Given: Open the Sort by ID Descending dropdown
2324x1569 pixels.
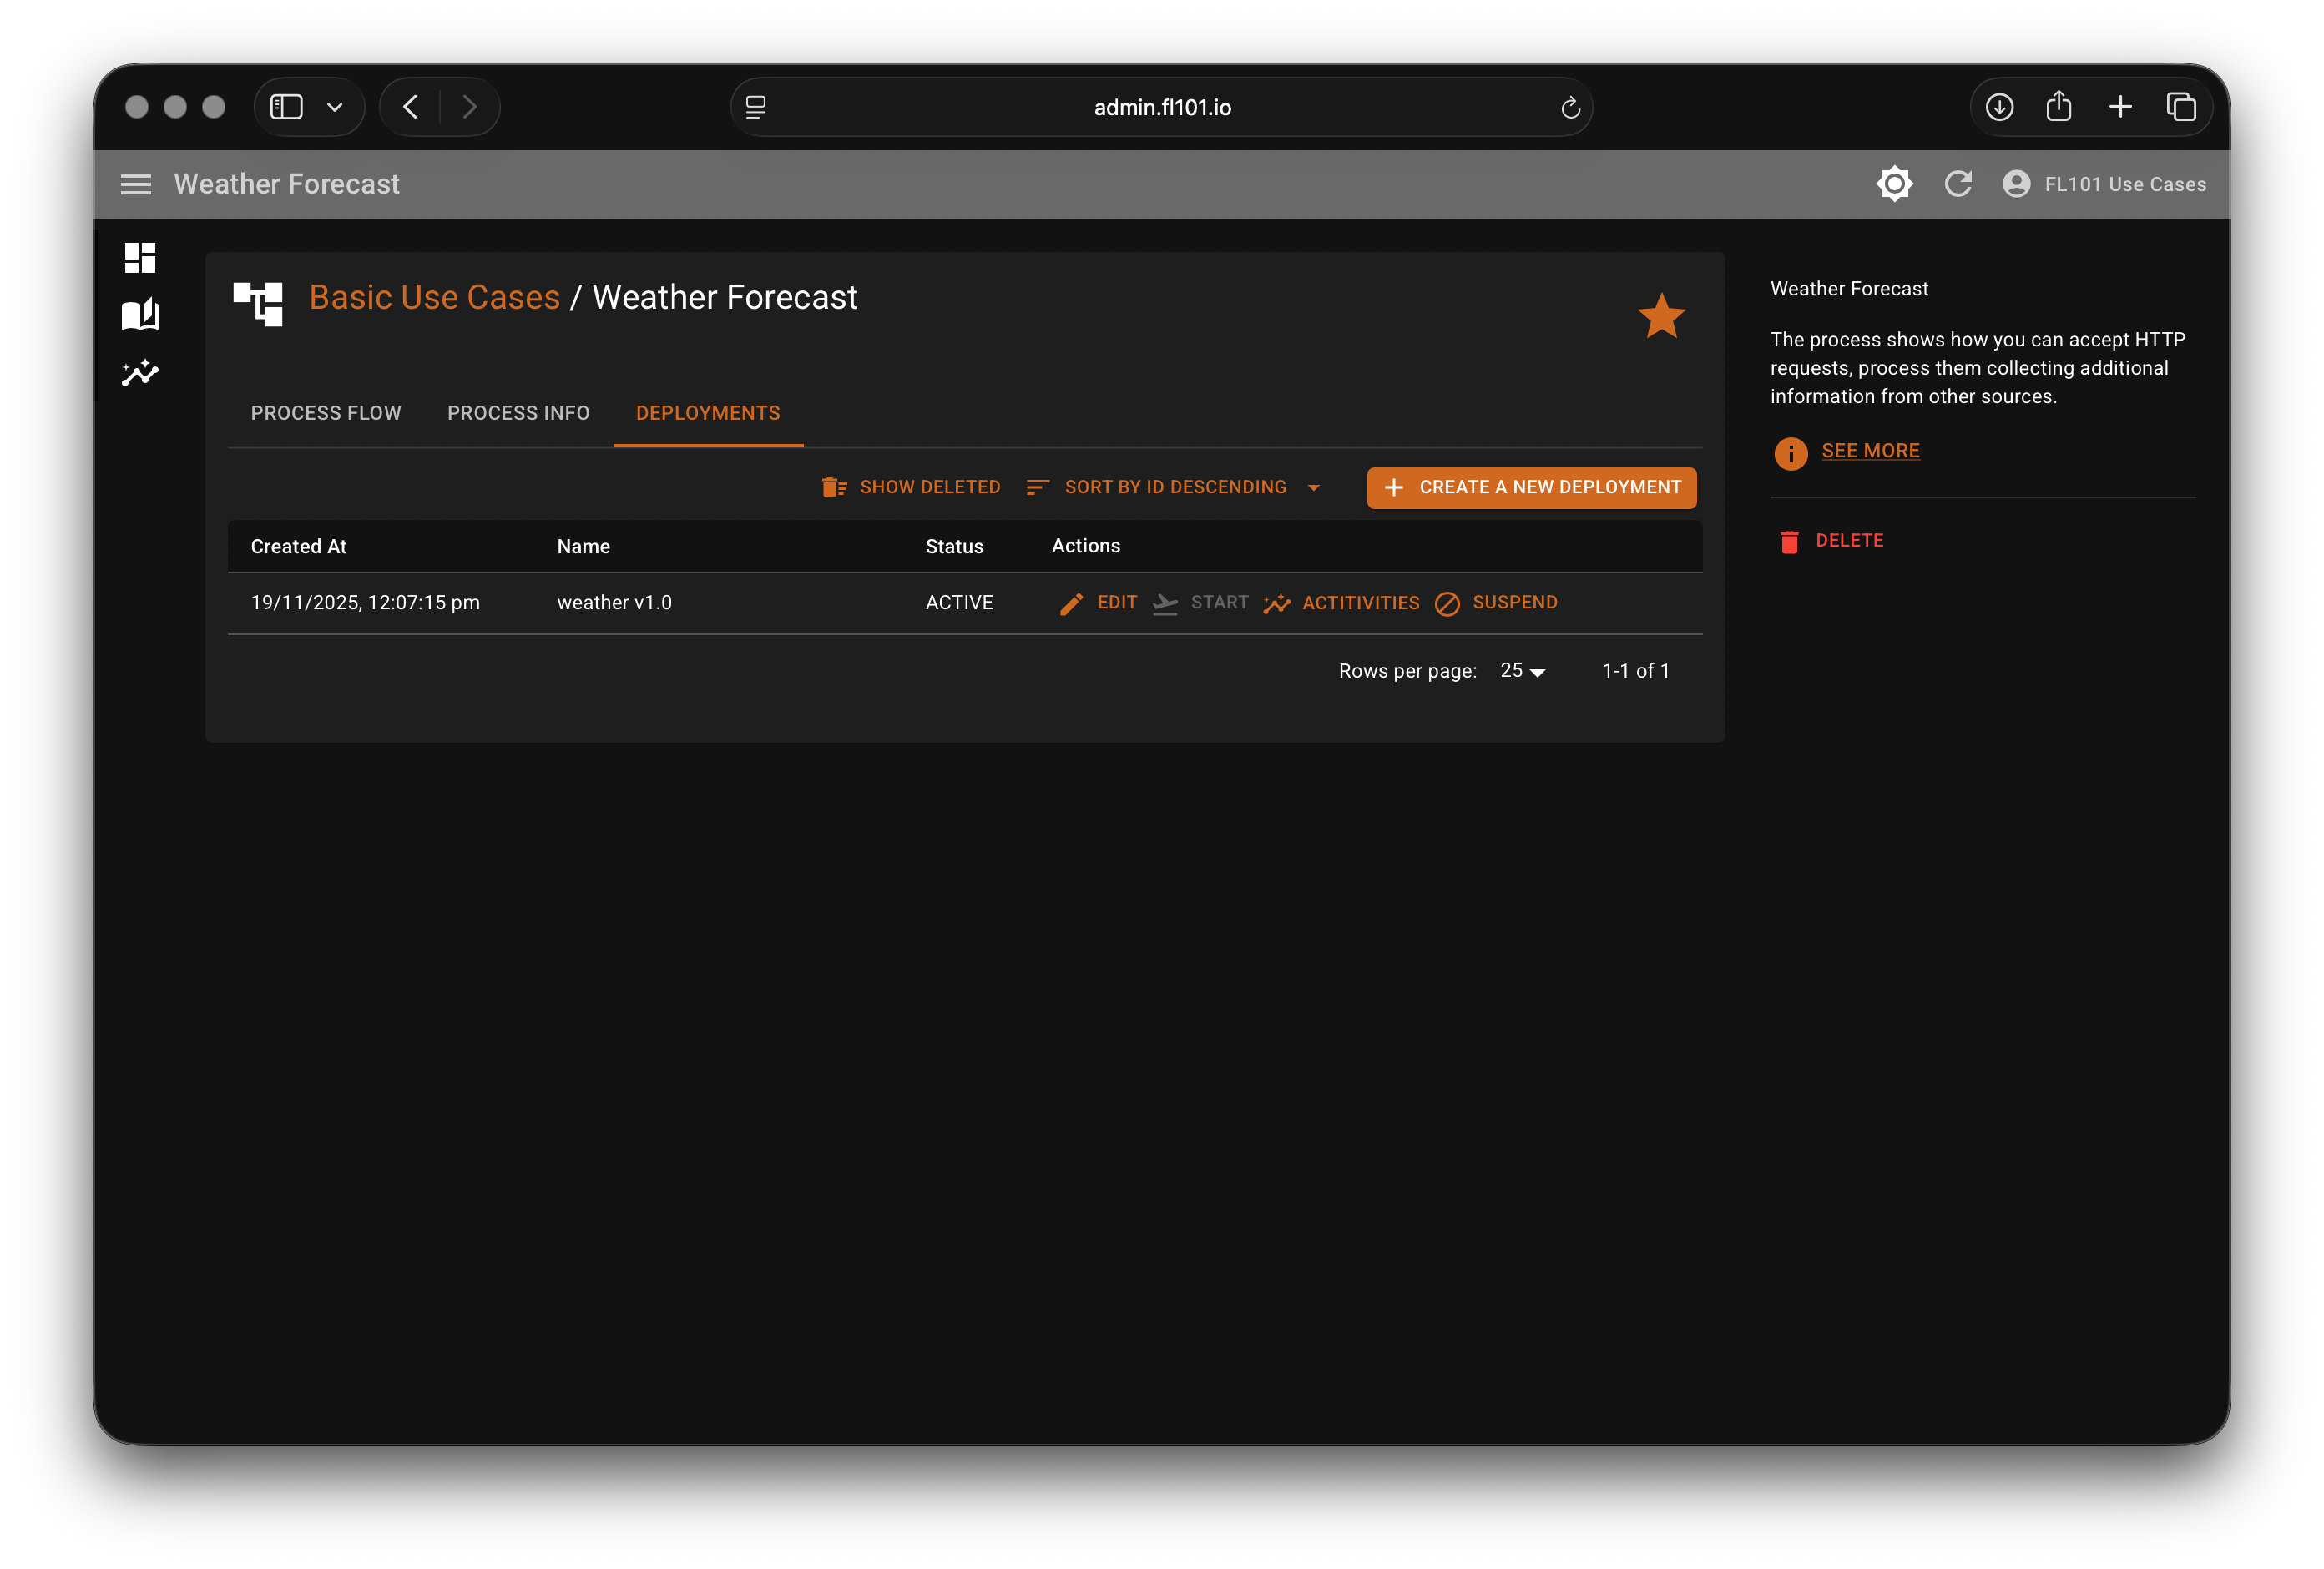Looking at the screenshot, I should point(1175,487).
